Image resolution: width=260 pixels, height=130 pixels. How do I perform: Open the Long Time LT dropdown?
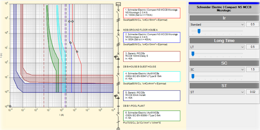pyautogui.click(x=217, y=47)
